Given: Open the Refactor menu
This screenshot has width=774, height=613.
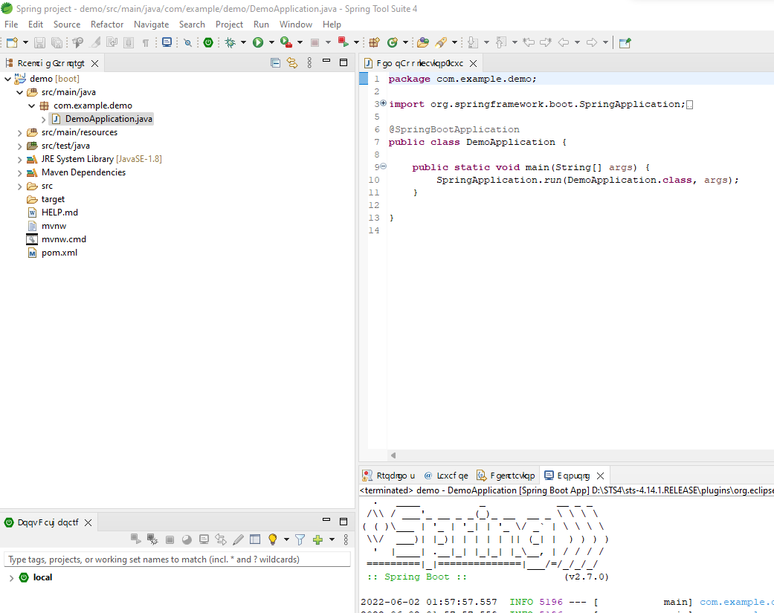Looking at the screenshot, I should (x=107, y=25).
